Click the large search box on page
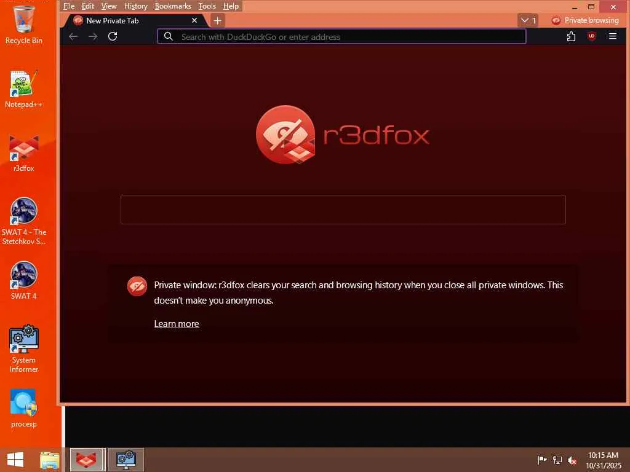The height and width of the screenshot is (472, 630). coord(343,210)
